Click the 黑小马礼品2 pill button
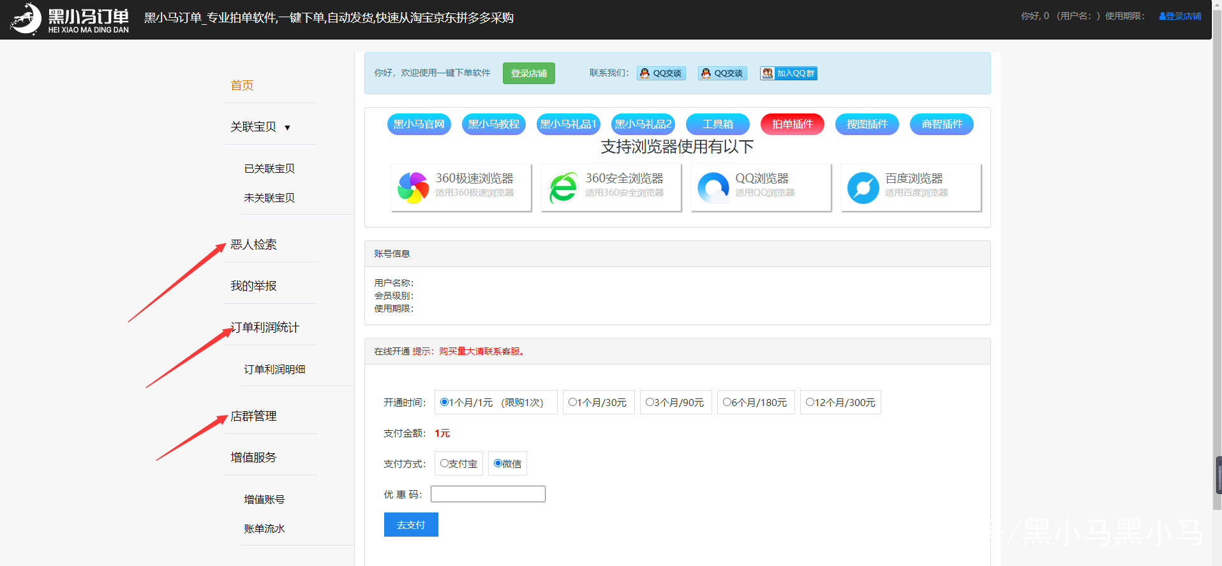This screenshot has width=1222, height=566. (x=643, y=124)
